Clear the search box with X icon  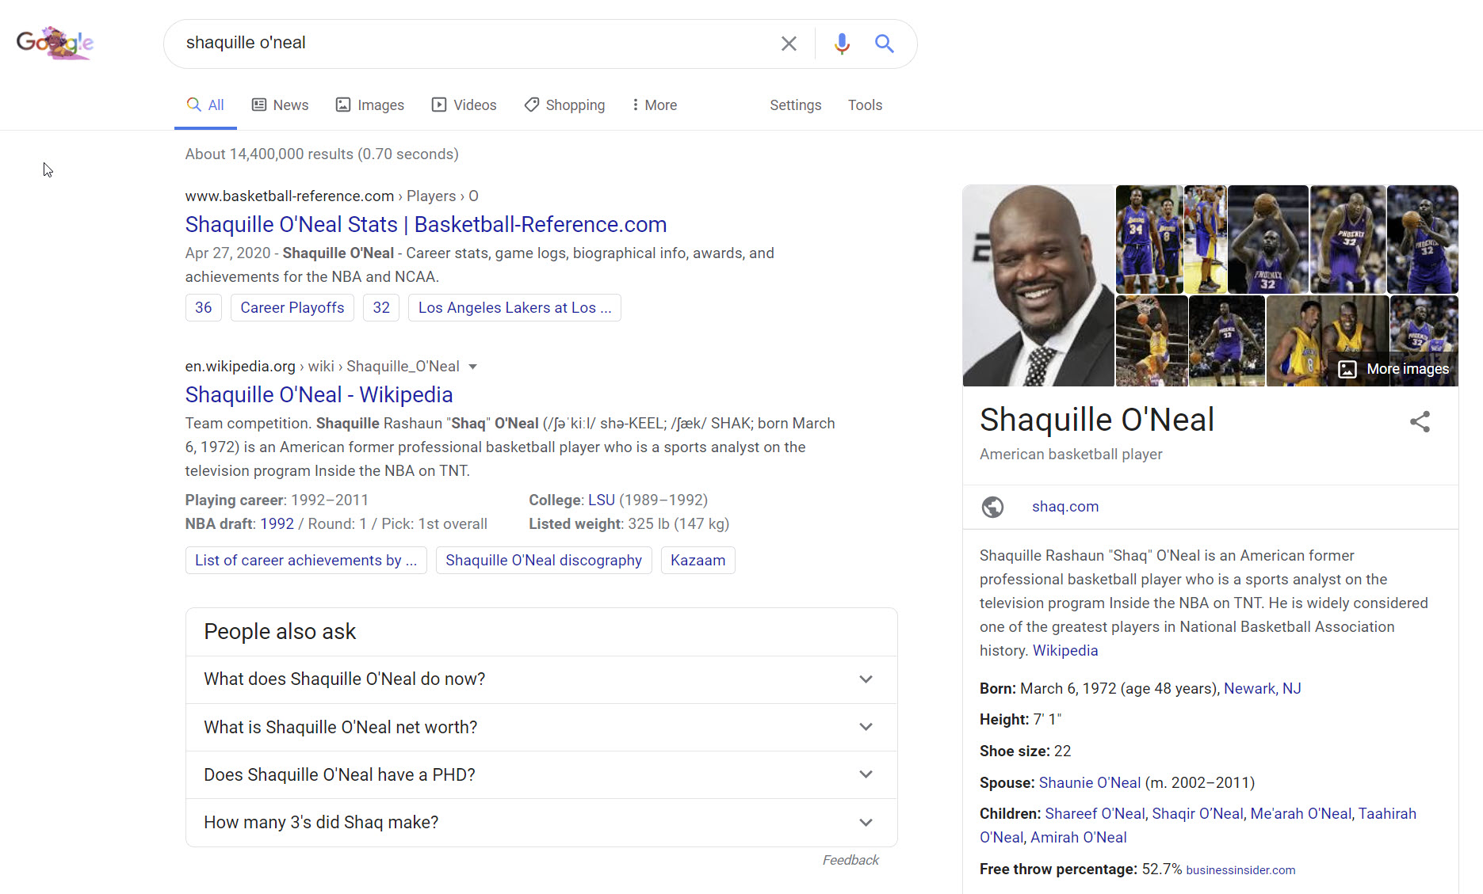788,44
